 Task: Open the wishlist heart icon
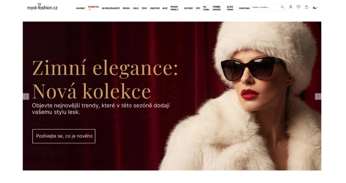coord(298,7)
